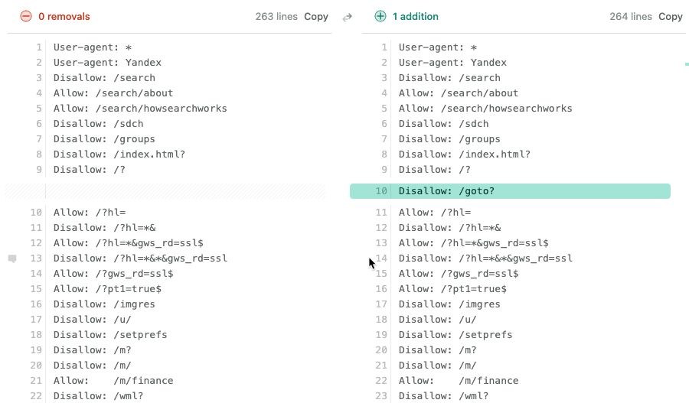Click right panel 'Disallow: /?' line
The height and width of the screenshot is (403, 689).
click(435, 170)
